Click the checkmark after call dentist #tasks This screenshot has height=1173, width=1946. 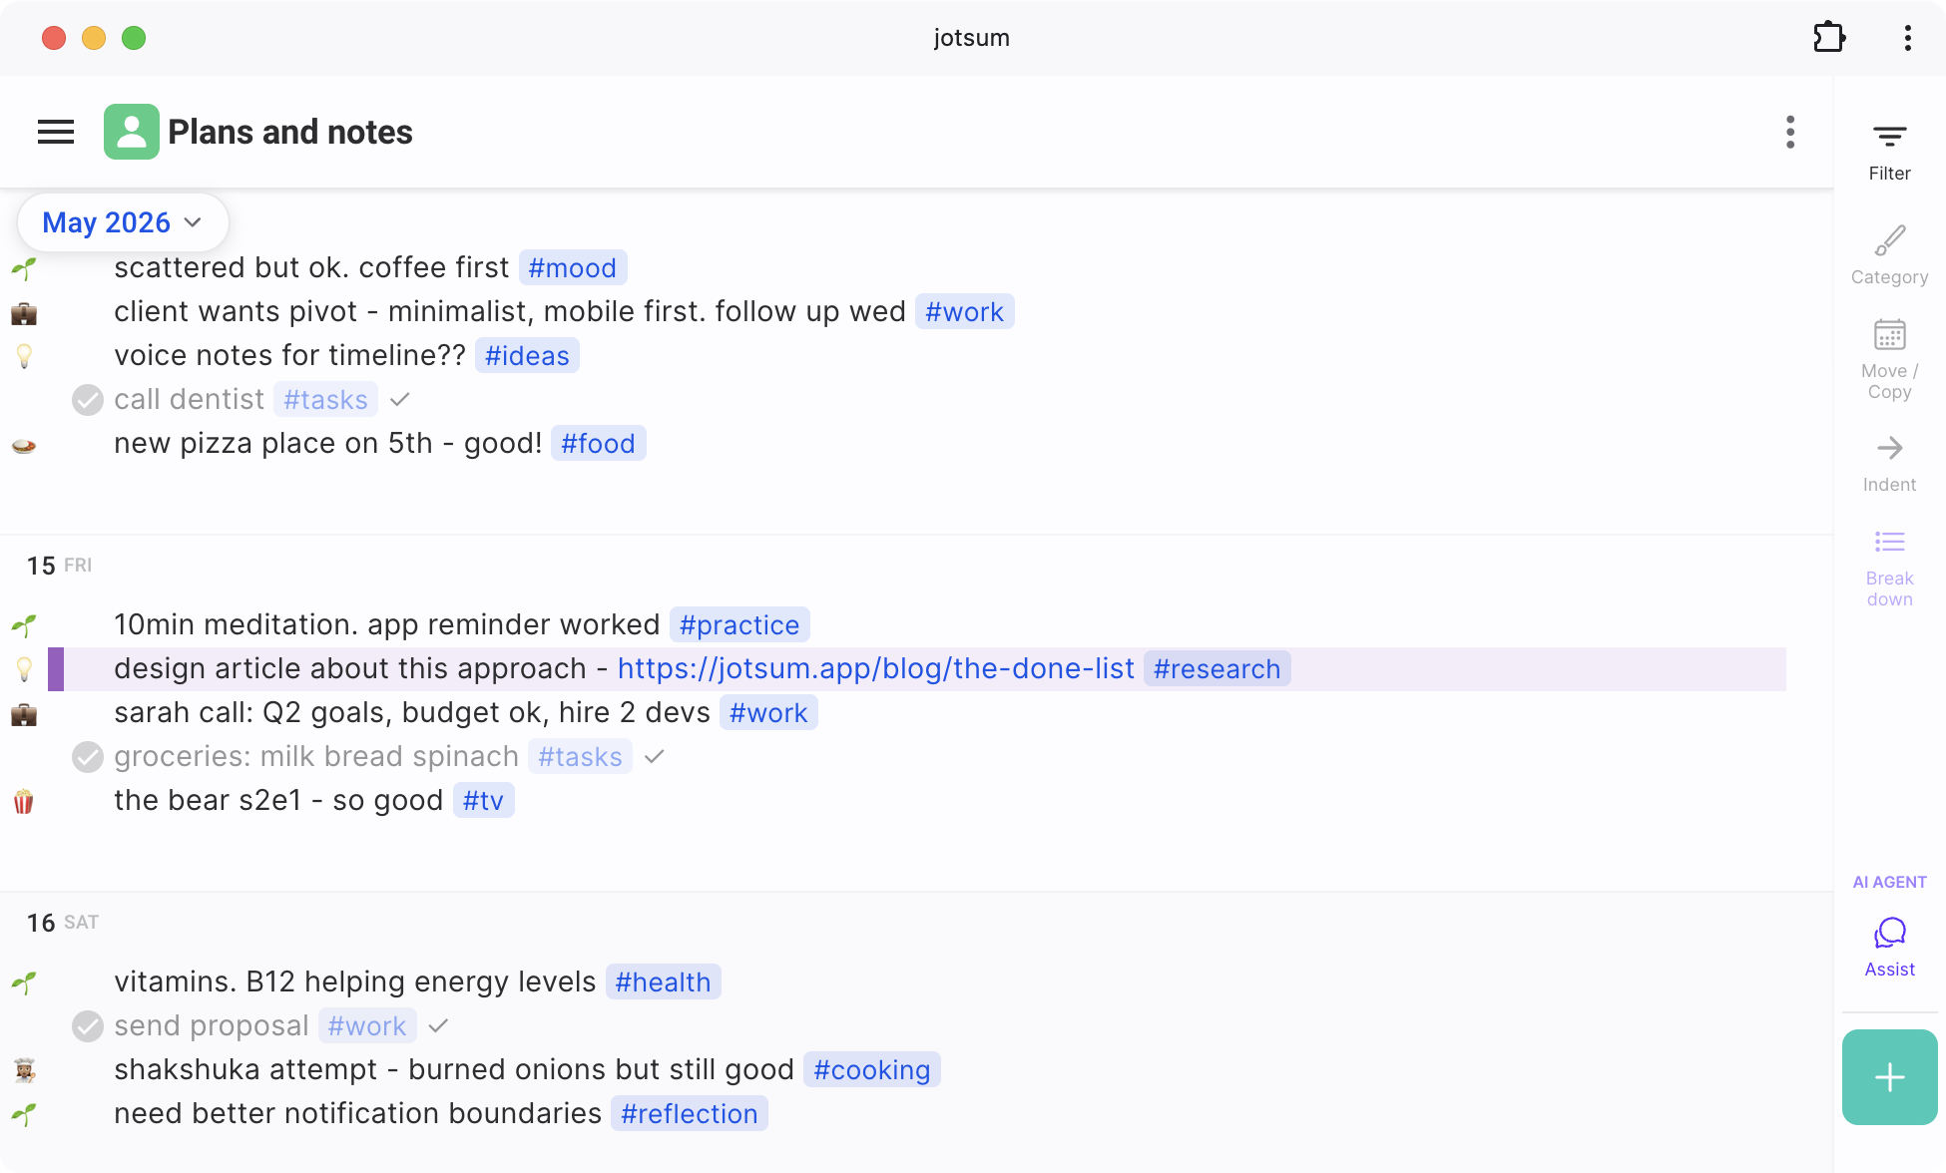(x=400, y=400)
